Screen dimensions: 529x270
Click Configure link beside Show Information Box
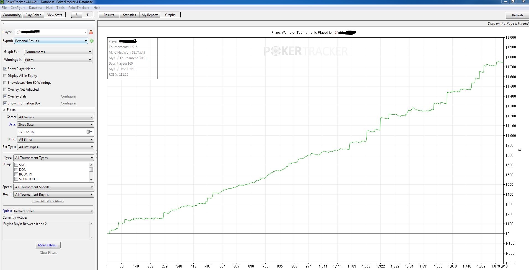[68, 103]
